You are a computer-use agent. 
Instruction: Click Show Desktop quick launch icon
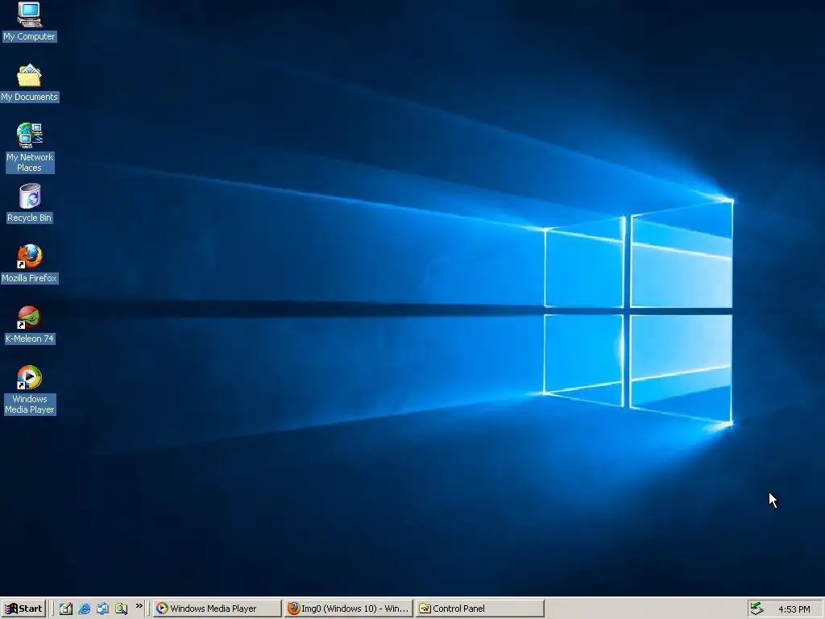(66, 609)
